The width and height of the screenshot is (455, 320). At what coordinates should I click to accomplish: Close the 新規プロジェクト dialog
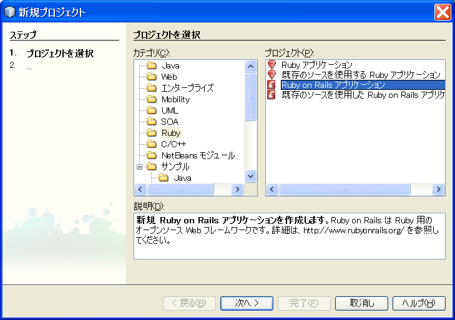(x=443, y=12)
